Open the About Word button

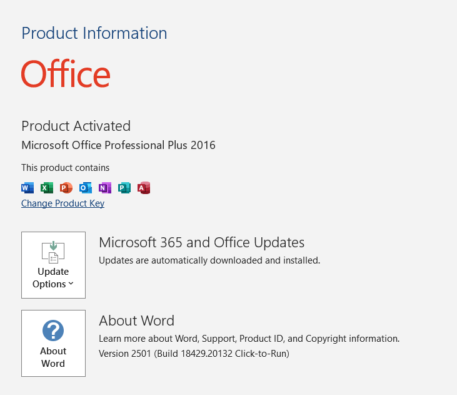(x=53, y=343)
